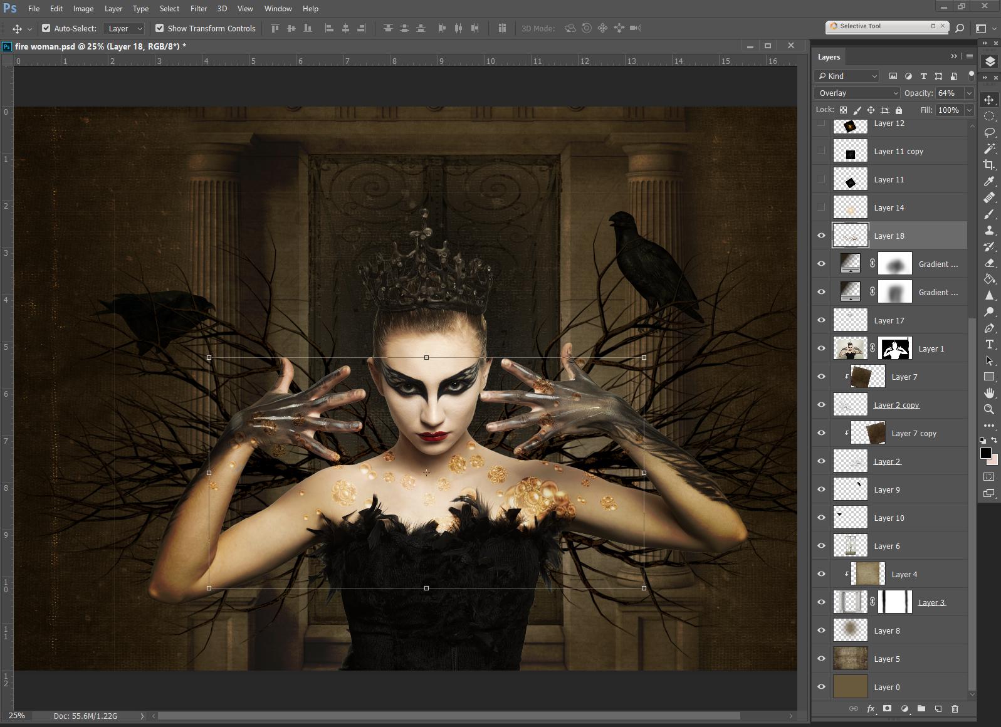Uncheck the Auto-Select checkbox
1001x727 pixels.
[46, 28]
